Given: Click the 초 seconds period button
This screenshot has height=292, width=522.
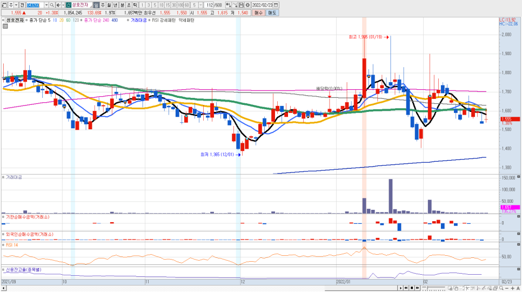Looking at the screenshot, I should 129,5.
